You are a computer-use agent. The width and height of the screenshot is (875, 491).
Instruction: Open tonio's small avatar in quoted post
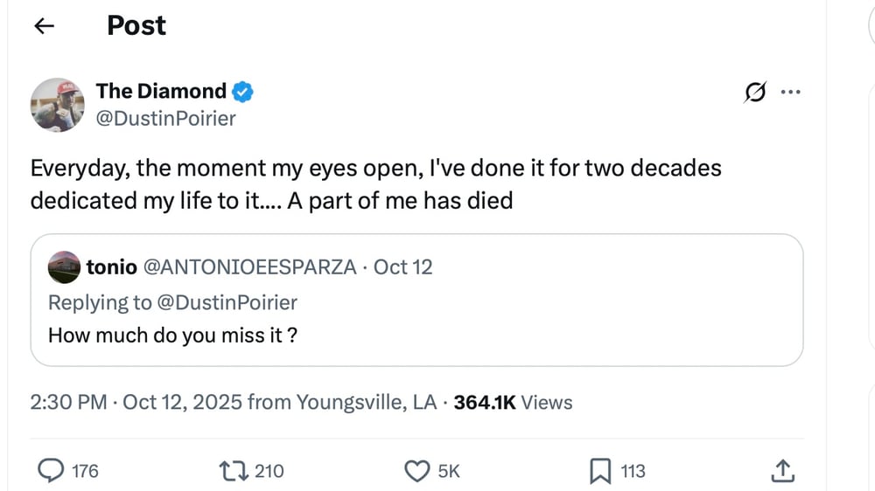[64, 266]
